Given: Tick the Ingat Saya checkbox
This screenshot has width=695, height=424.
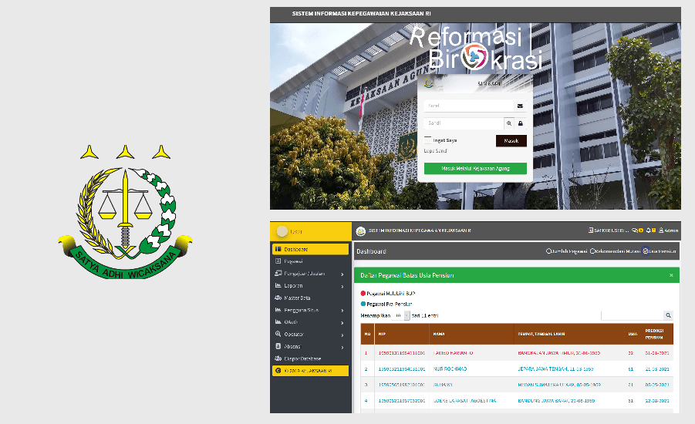Looking at the screenshot, I should click(428, 140).
